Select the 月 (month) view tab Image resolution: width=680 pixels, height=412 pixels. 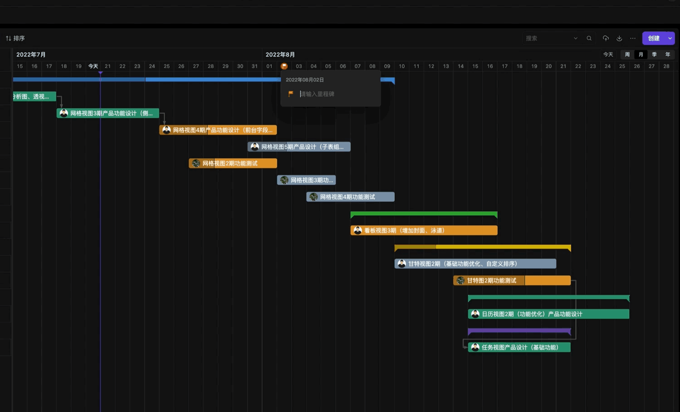(641, 54)
